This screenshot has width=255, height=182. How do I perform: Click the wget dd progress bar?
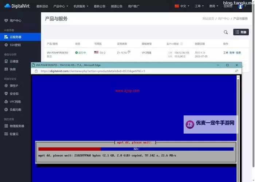[x=136, y=149]
